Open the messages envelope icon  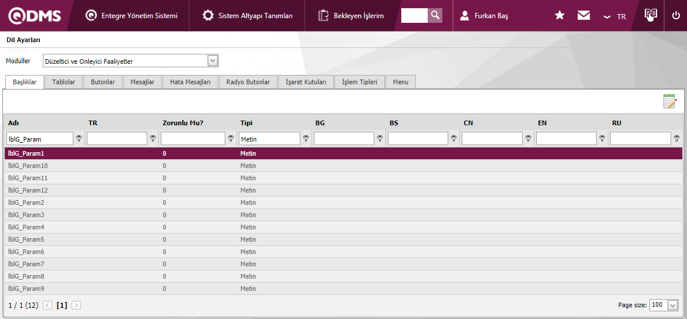[584, 16]
